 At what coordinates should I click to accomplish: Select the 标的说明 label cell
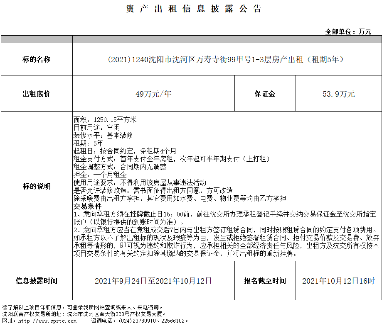(37, 186)
